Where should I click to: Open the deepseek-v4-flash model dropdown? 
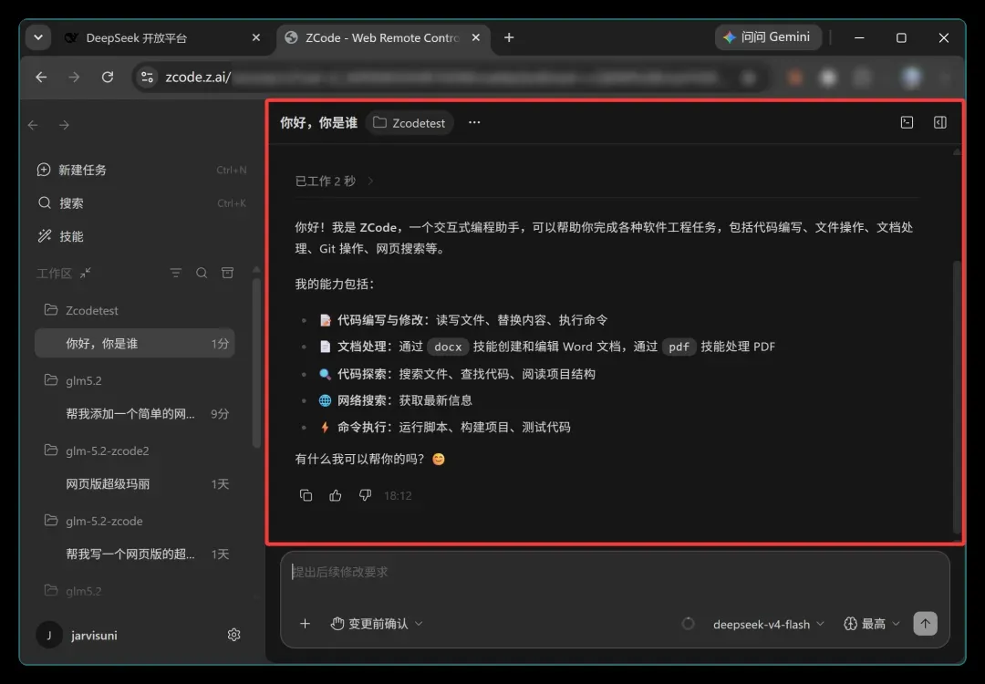[x=768, y=625]
